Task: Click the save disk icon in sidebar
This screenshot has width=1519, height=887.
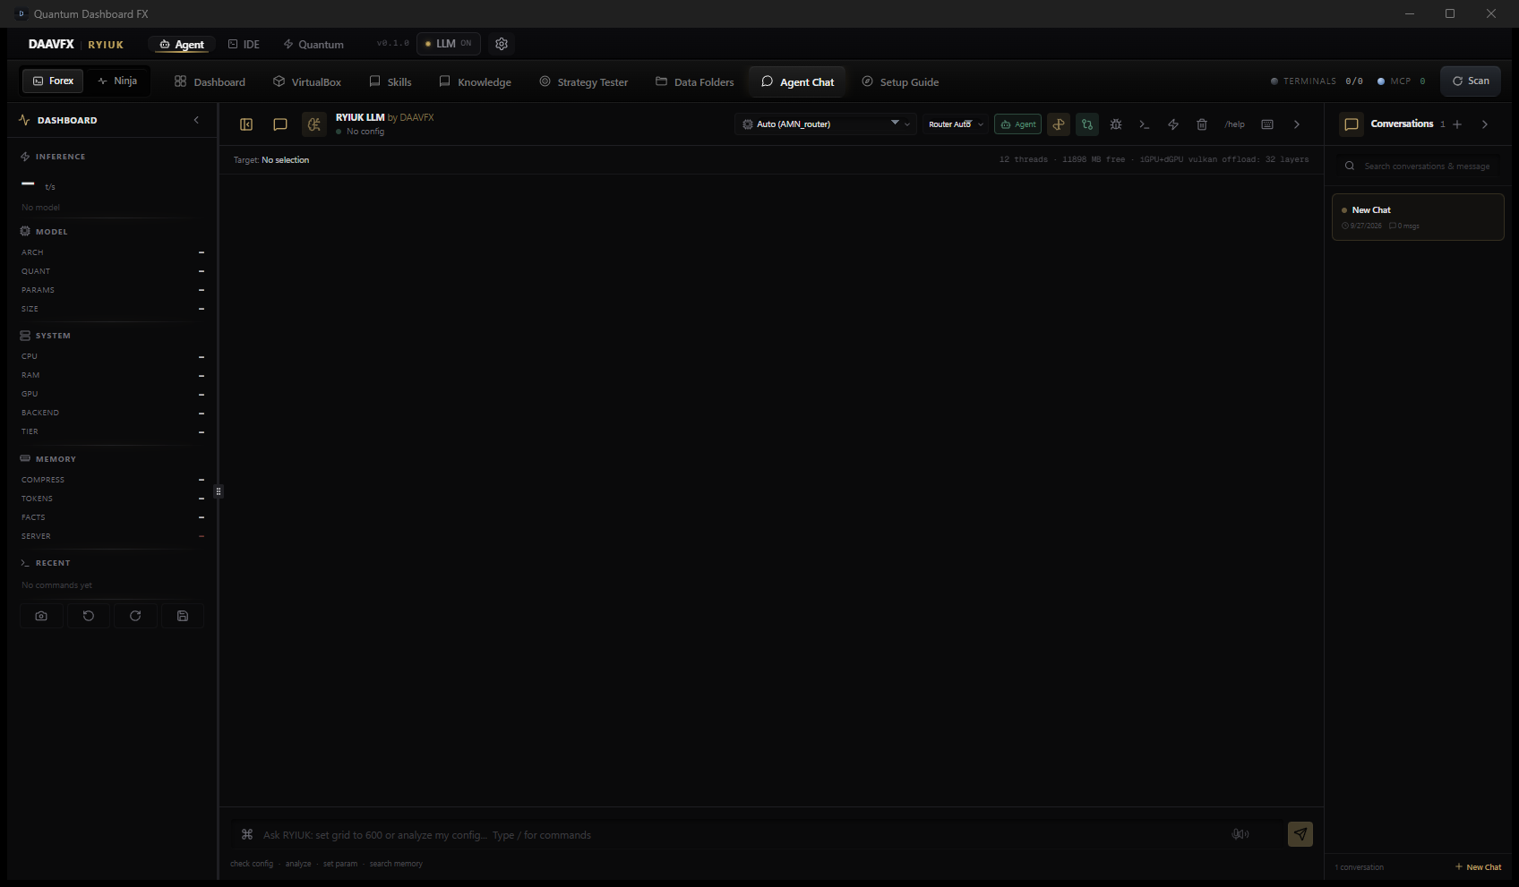Action: [183, 616]
